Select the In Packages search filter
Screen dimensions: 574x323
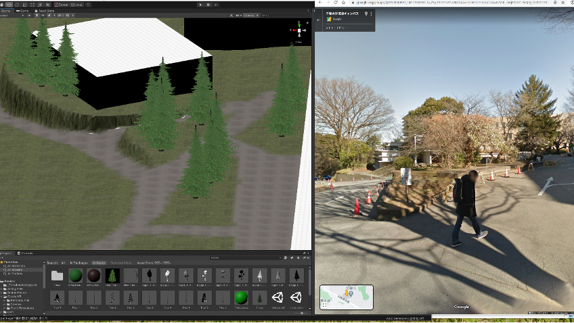pos(79,263)
